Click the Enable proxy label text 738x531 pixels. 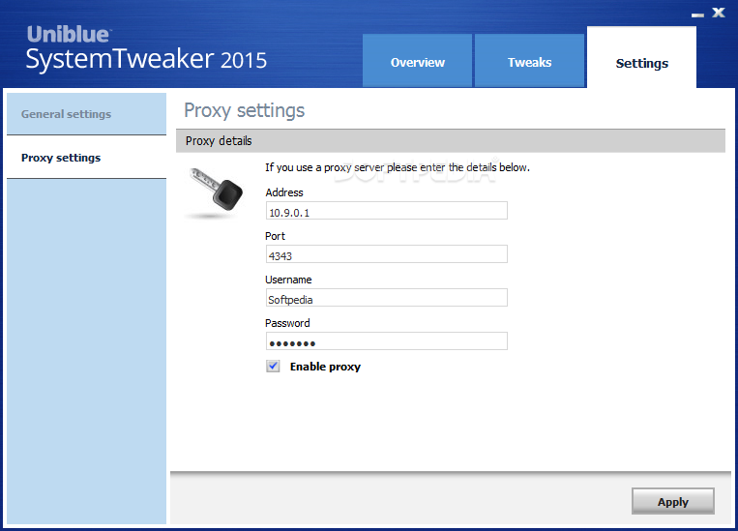tap(325, 367)
